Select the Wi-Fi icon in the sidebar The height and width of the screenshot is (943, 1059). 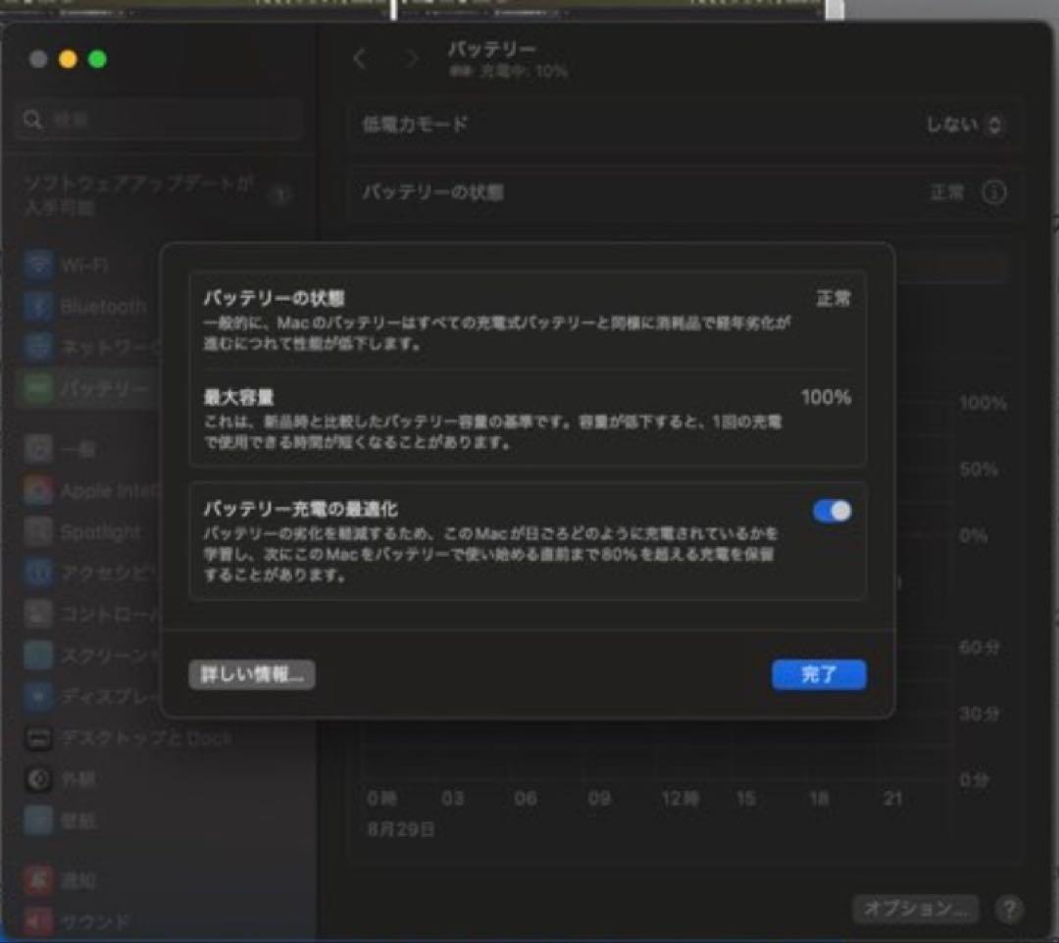tap(39, 264)
